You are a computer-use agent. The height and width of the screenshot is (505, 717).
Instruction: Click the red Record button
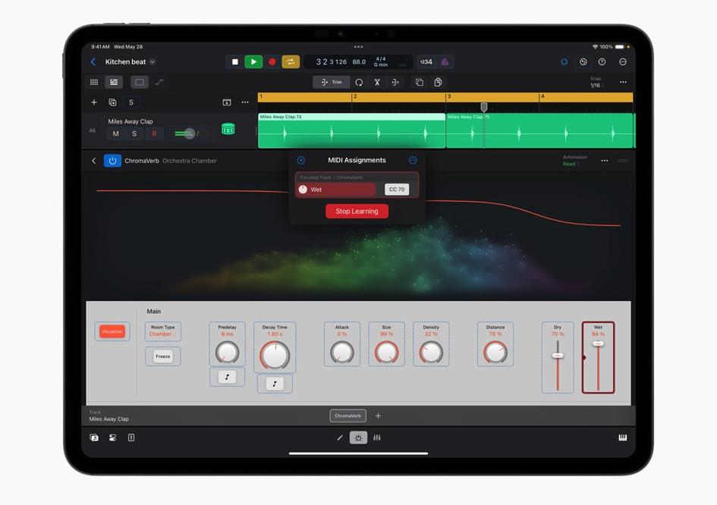[272, 62]
